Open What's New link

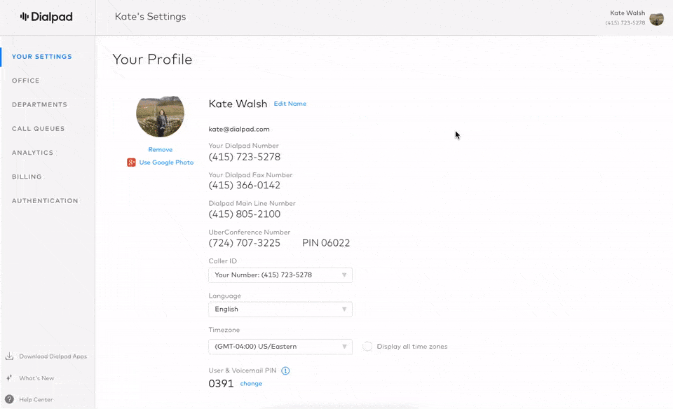[x=36, y=378]
